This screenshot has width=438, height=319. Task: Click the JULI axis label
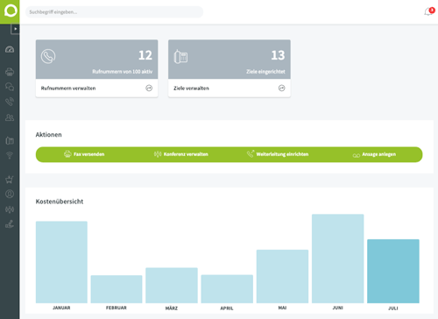393,308
